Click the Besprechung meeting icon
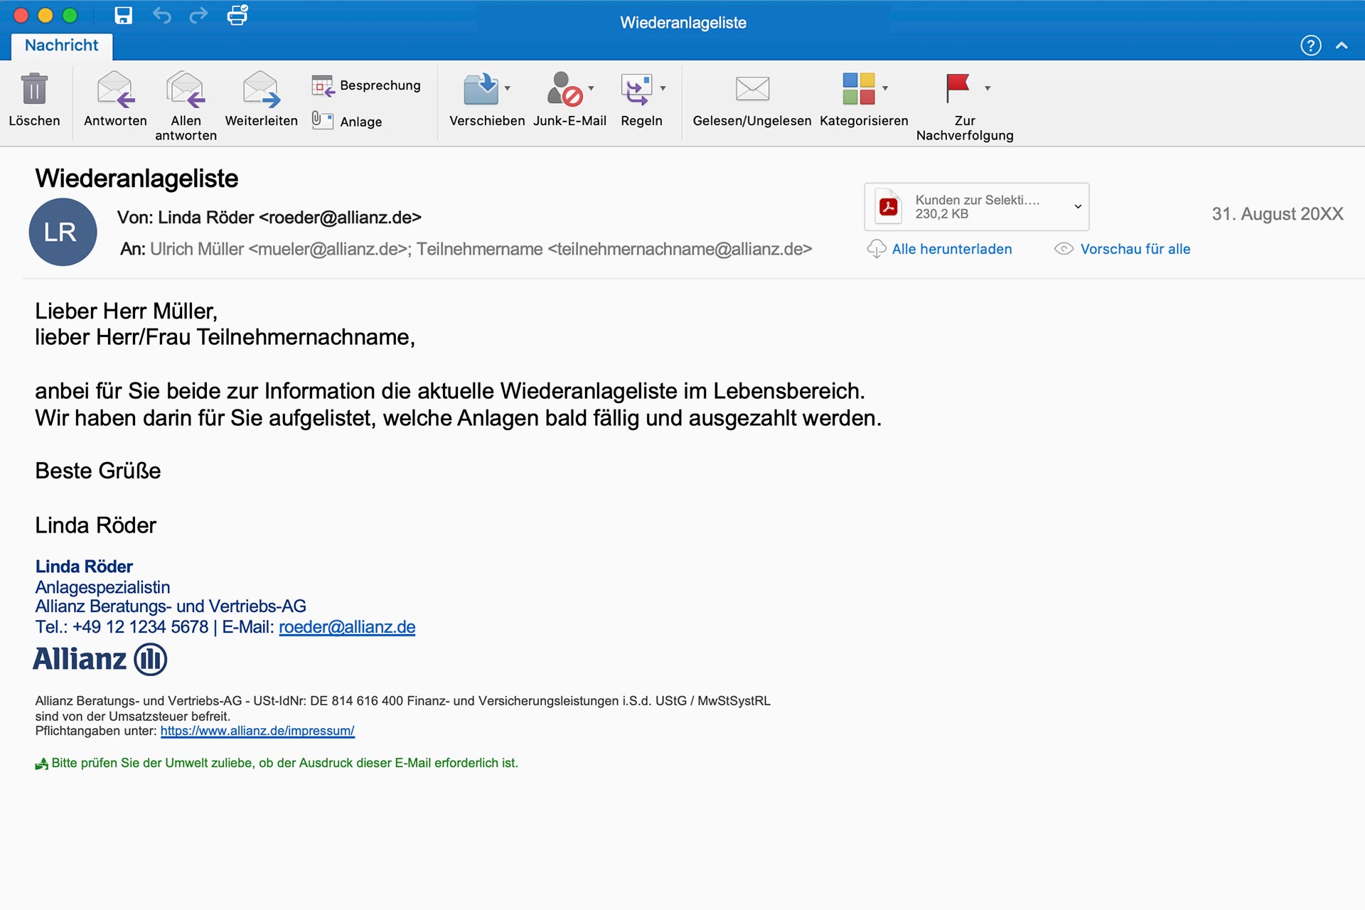The width and height of the screenshot is (1365, 910). click(323, 86)
